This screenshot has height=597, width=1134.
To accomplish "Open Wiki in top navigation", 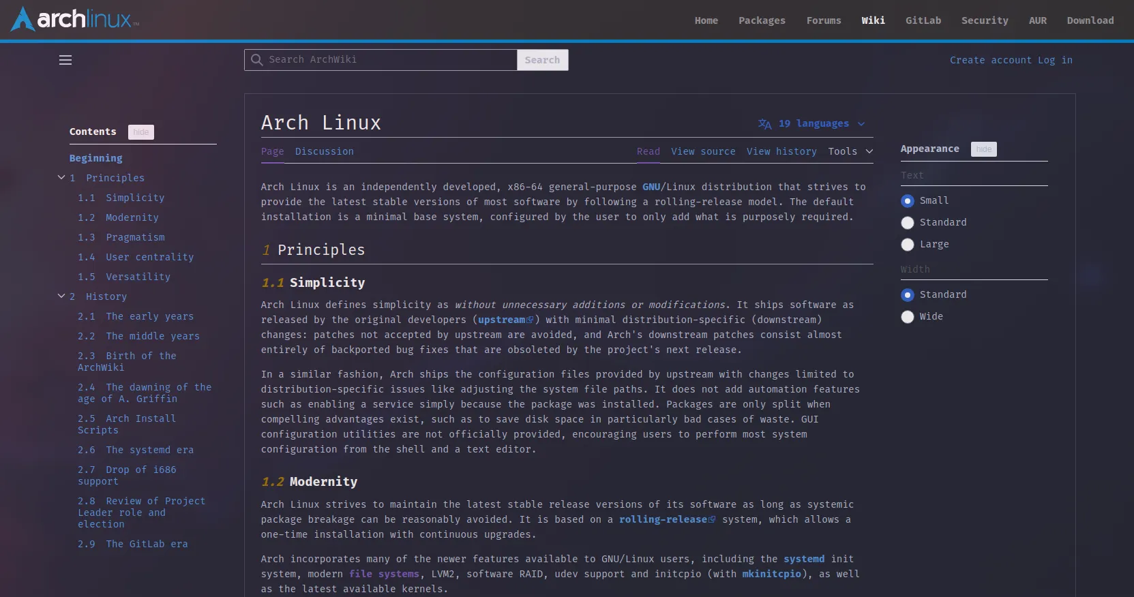I will point(874,20).
